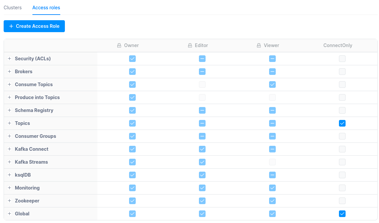Select the Kafka Streams row label
This screenshot has height=223, width=379.
point(31,162)
